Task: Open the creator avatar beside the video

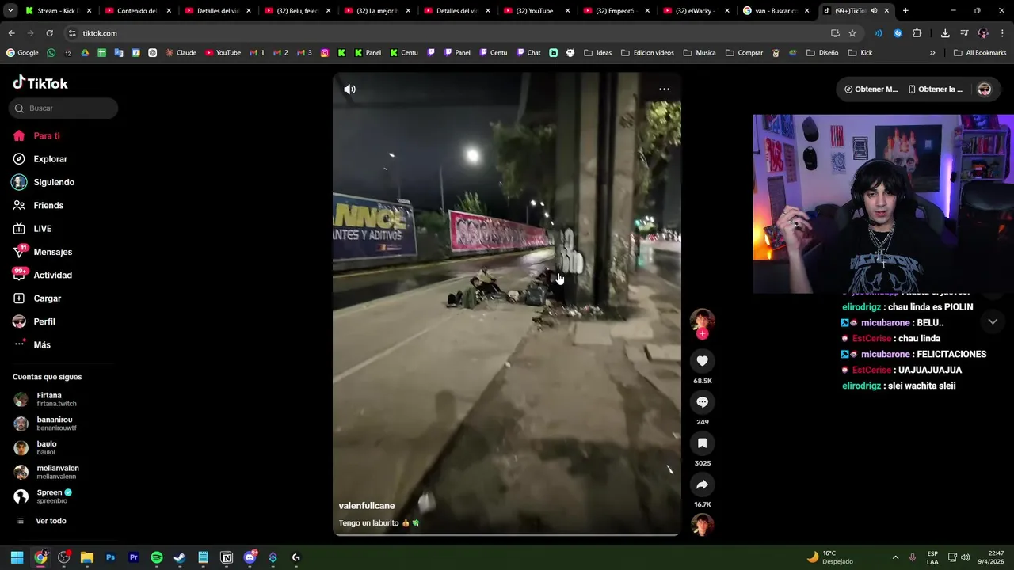Action: pos(702,319)
